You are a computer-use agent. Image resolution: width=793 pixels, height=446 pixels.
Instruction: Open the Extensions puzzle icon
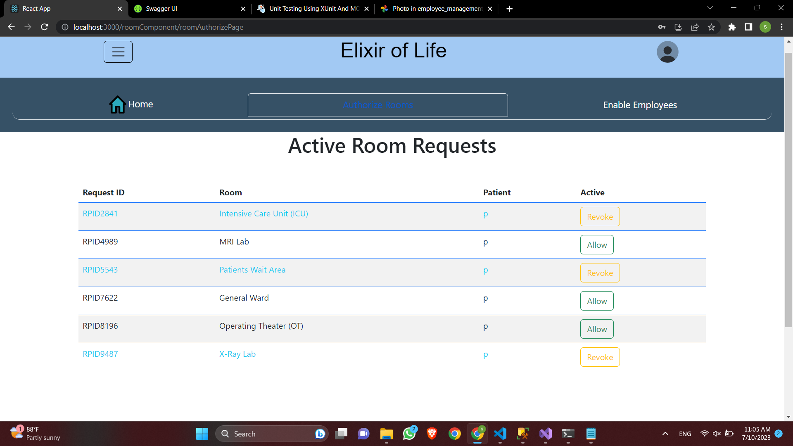tap(732, 27)
